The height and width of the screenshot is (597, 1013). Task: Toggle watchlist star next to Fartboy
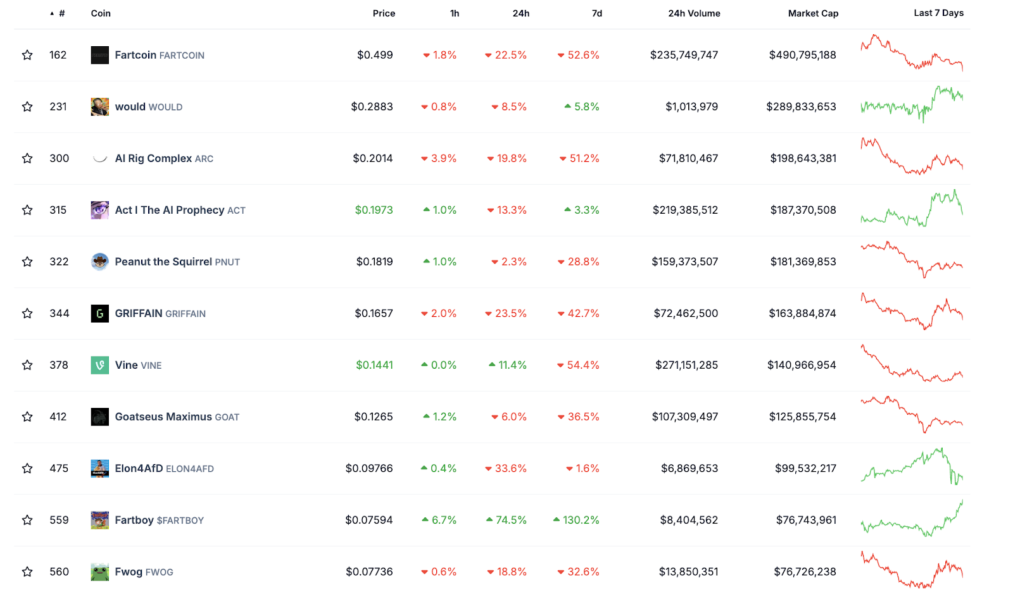coord(27,520)
